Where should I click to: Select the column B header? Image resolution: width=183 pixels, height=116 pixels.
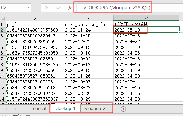point(89,18)
